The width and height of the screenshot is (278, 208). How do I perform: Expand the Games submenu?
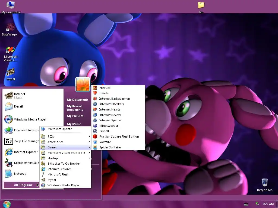click(65, 147)
